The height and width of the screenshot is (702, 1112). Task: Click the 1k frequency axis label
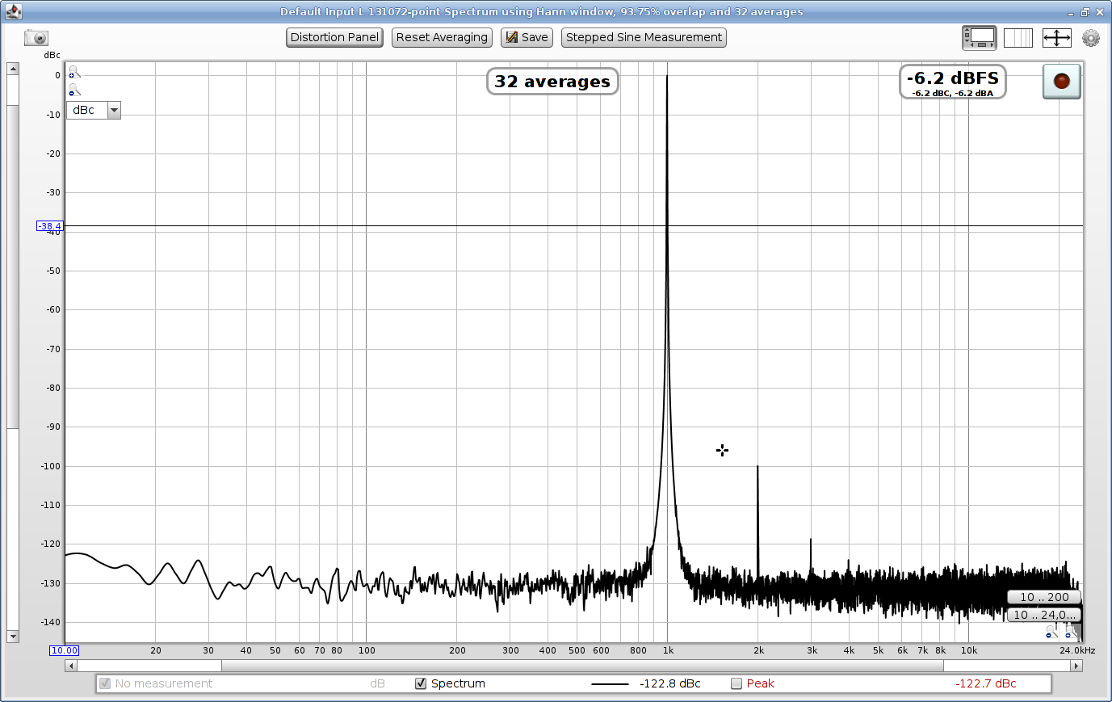[669, 650]
